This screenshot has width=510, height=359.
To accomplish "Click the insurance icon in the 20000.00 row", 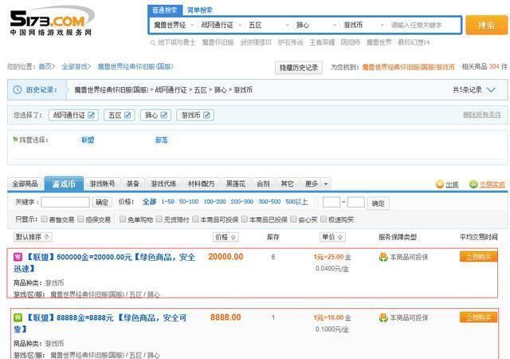I will pos(383,257).
